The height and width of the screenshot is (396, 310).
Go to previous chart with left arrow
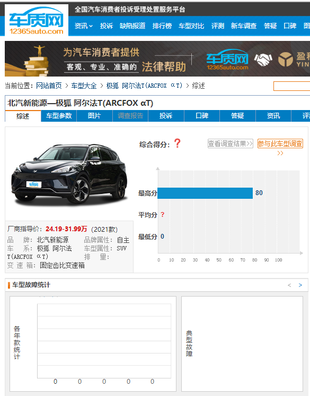coord(289,285)
